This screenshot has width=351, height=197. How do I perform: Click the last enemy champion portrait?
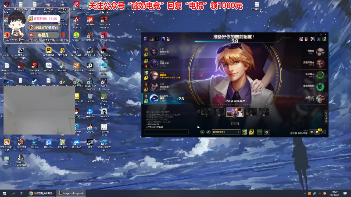pyautogui.click(x=320, y=98)
